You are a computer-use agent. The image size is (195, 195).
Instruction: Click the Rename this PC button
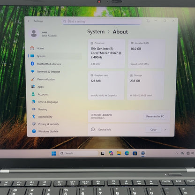pos(155,116)
